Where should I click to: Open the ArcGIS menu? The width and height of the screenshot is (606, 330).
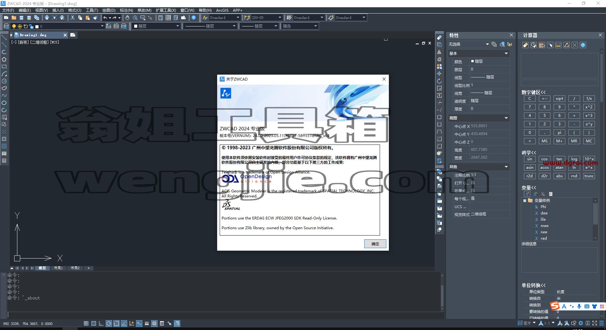(x=222, y=10)
